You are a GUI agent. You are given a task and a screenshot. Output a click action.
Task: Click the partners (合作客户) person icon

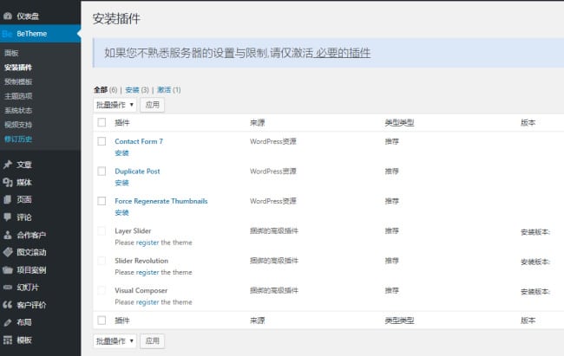pos(8,235)
